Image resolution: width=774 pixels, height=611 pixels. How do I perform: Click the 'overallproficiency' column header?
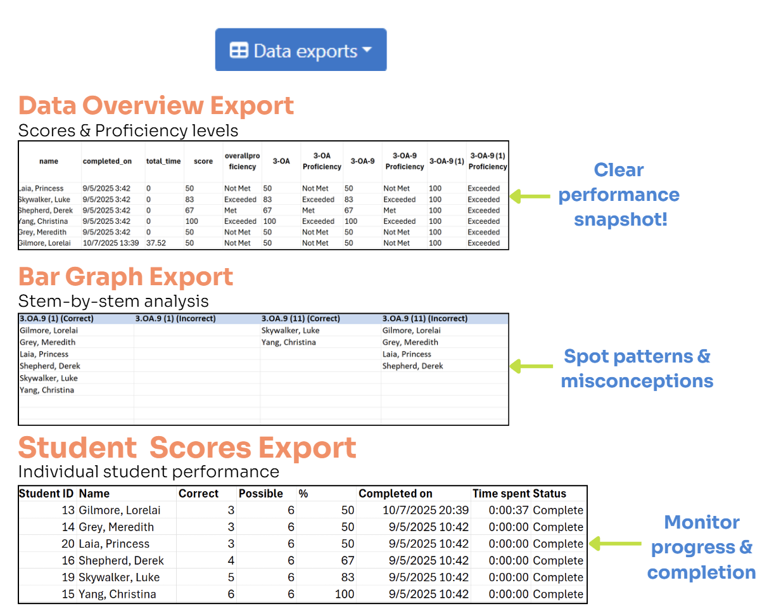(240, 161)
